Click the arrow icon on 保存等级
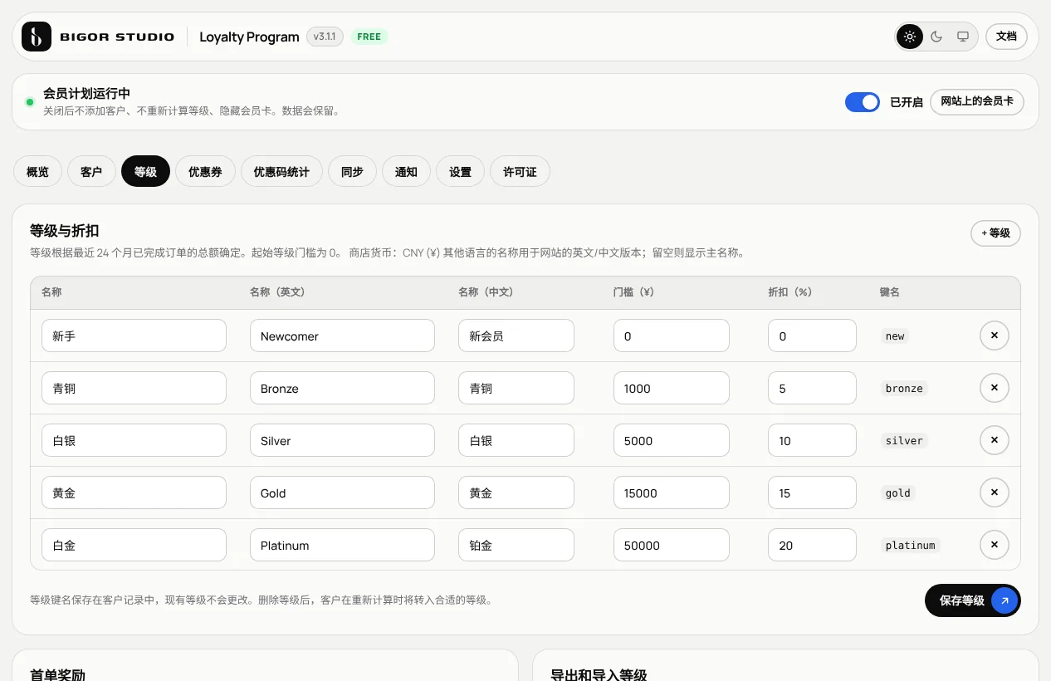Image resolution: width=1051 pixels, height=681 pixels. click(1005, 600)
